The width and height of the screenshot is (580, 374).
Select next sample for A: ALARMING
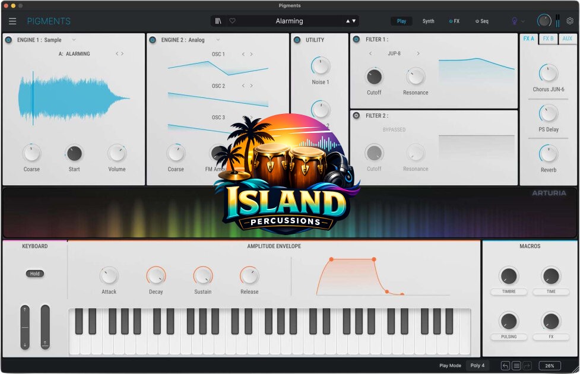pyautogui.click(x=122, y=53)
